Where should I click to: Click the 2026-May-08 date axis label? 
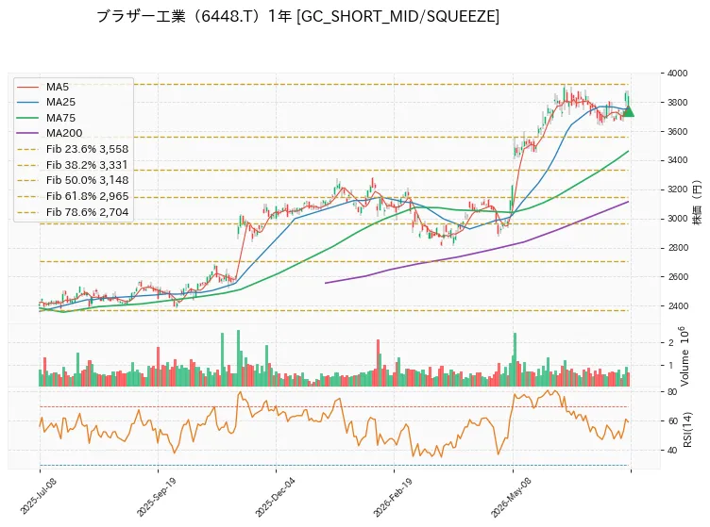(x=511, y=497)
